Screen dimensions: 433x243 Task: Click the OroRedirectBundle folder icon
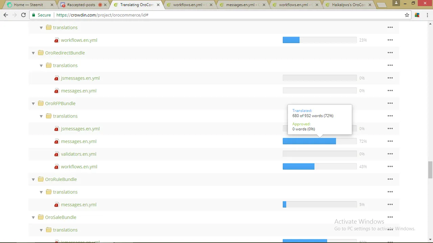tap(41, 53)
